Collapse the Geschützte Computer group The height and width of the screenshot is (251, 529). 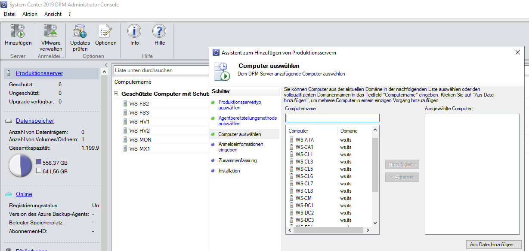(x=116, y=94)
